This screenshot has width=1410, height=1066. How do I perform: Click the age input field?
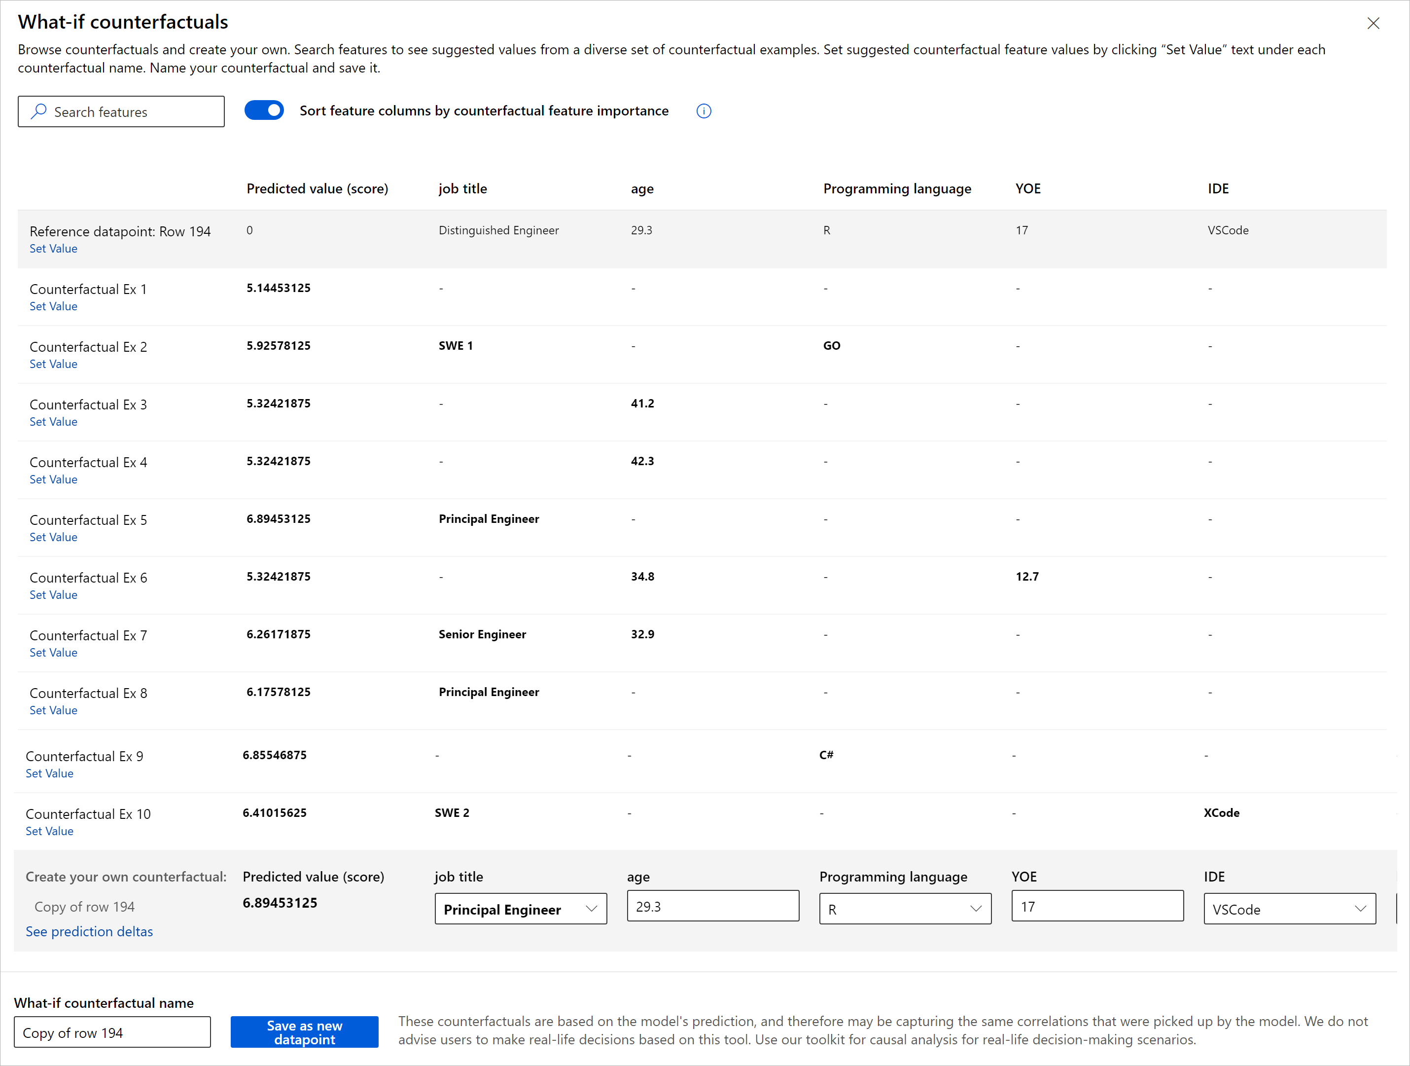click(x=713, y=907)
